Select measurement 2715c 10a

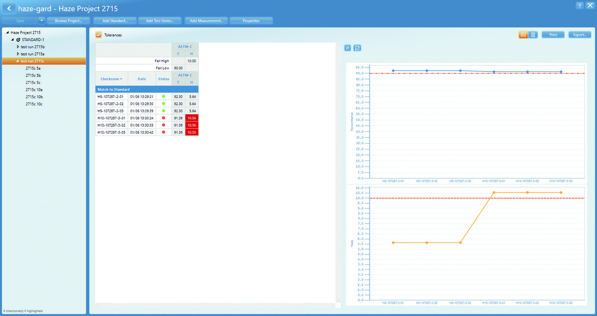point(34,89)
